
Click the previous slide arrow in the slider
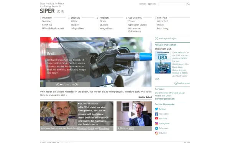coord(58,85)
